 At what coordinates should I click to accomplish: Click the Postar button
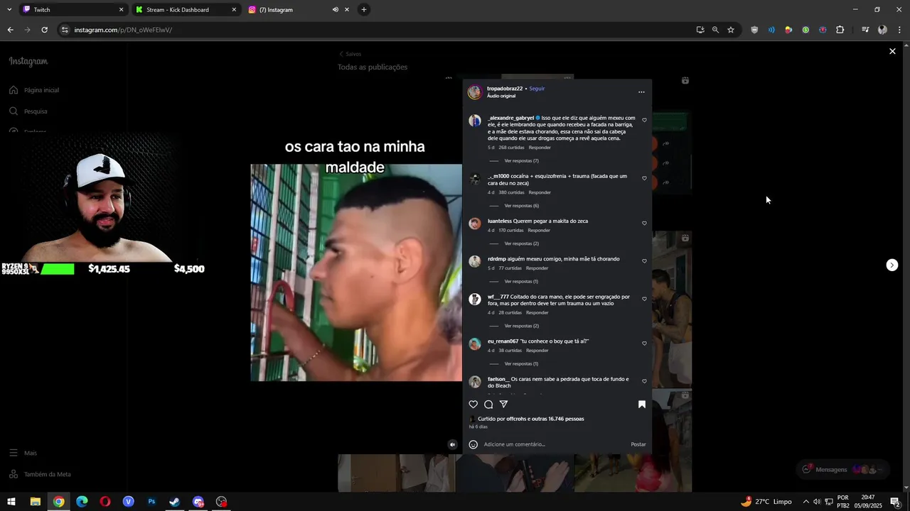pyautogui.click(x=638, y=444)
